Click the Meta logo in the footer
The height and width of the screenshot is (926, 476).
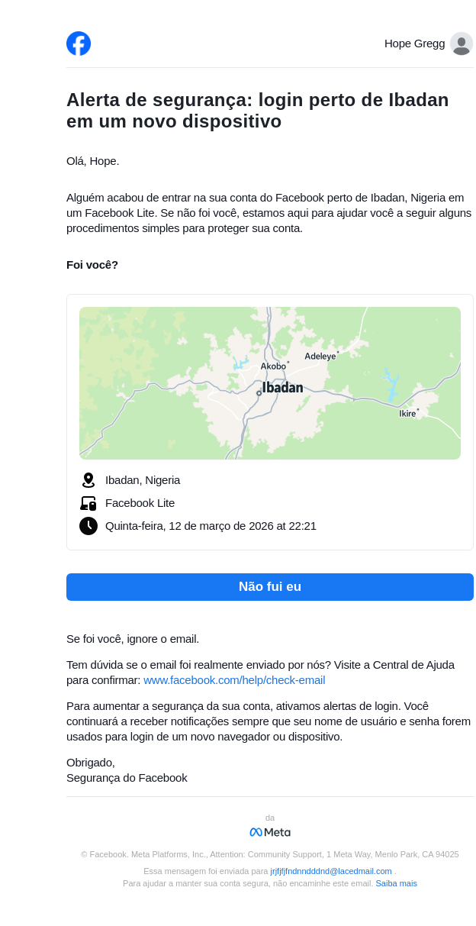[x=270, y=832]
